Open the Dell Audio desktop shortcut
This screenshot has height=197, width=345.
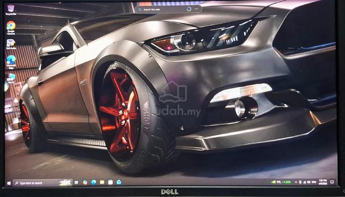(x=11, y=44)
